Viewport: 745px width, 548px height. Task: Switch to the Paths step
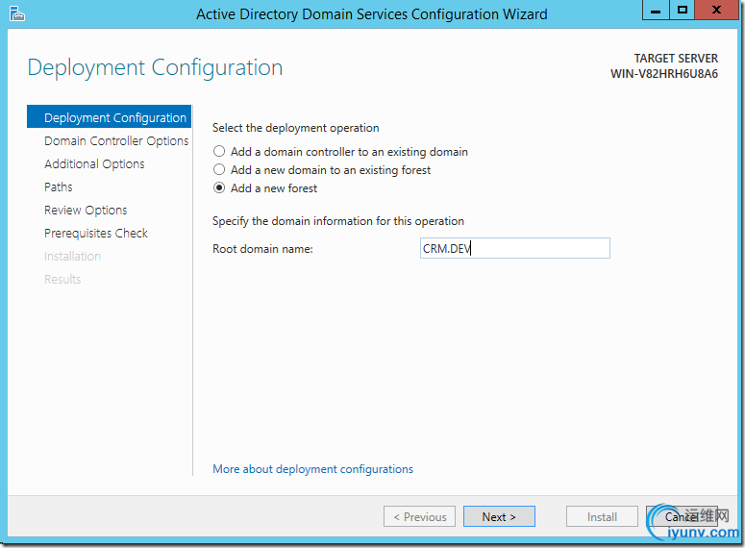pyautogui.click(x=58, y=187)
